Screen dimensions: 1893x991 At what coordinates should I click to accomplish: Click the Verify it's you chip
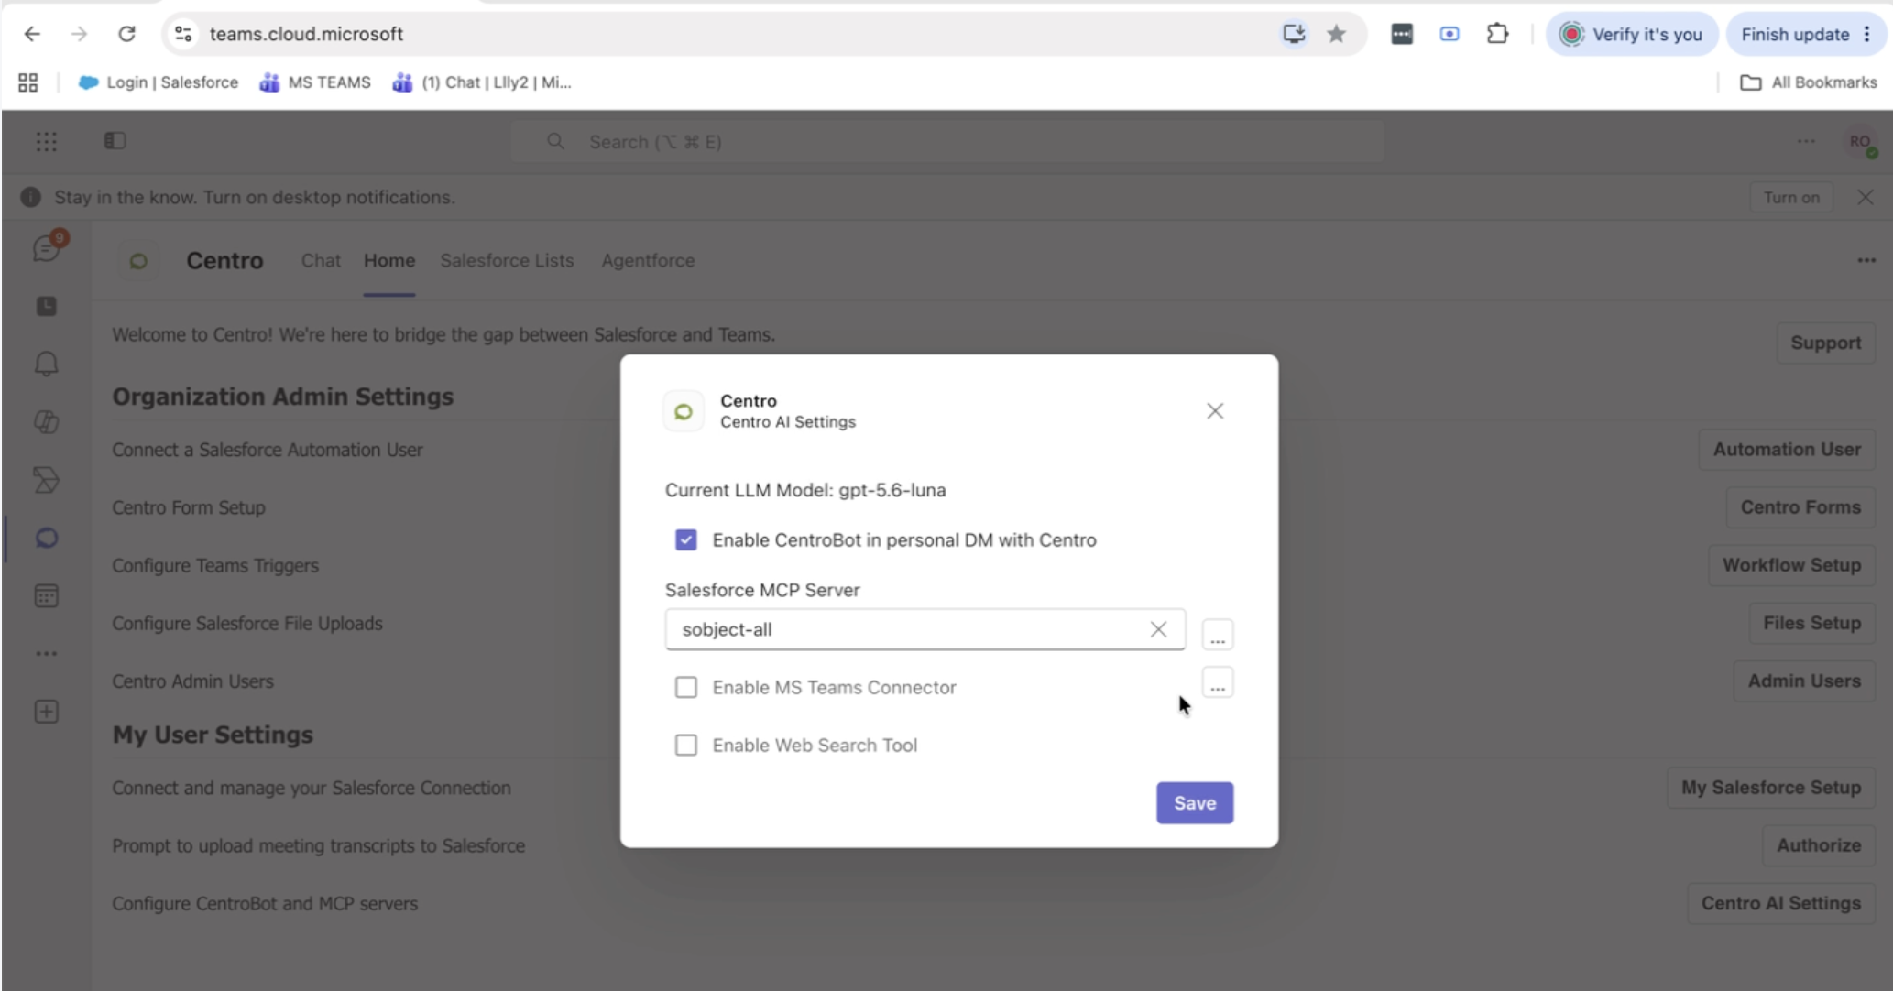1632,34
